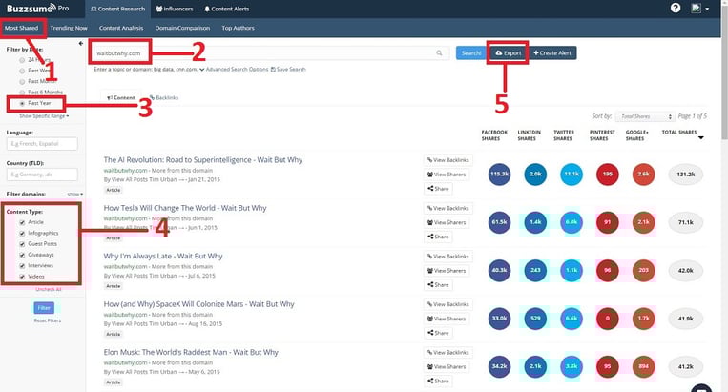This screenshot has height=392, width=728.
Task: Click the 2.0k LinkedIn shares circle
Action: pos(535,175)
